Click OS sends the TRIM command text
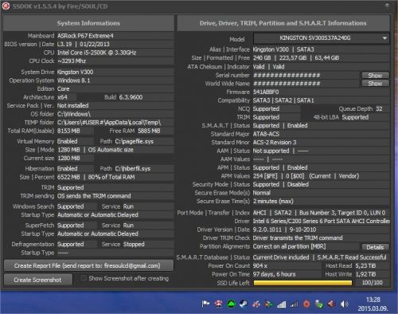This screenshot has width=398, height=314. 94,196
